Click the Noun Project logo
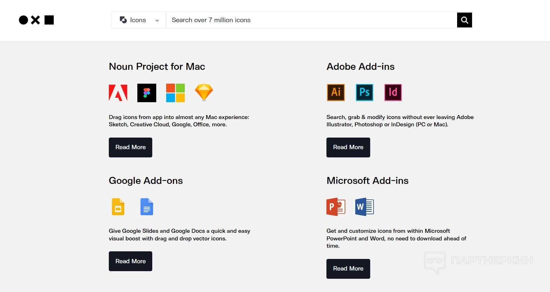Viewport: 550px width, 292px height. 36,20
